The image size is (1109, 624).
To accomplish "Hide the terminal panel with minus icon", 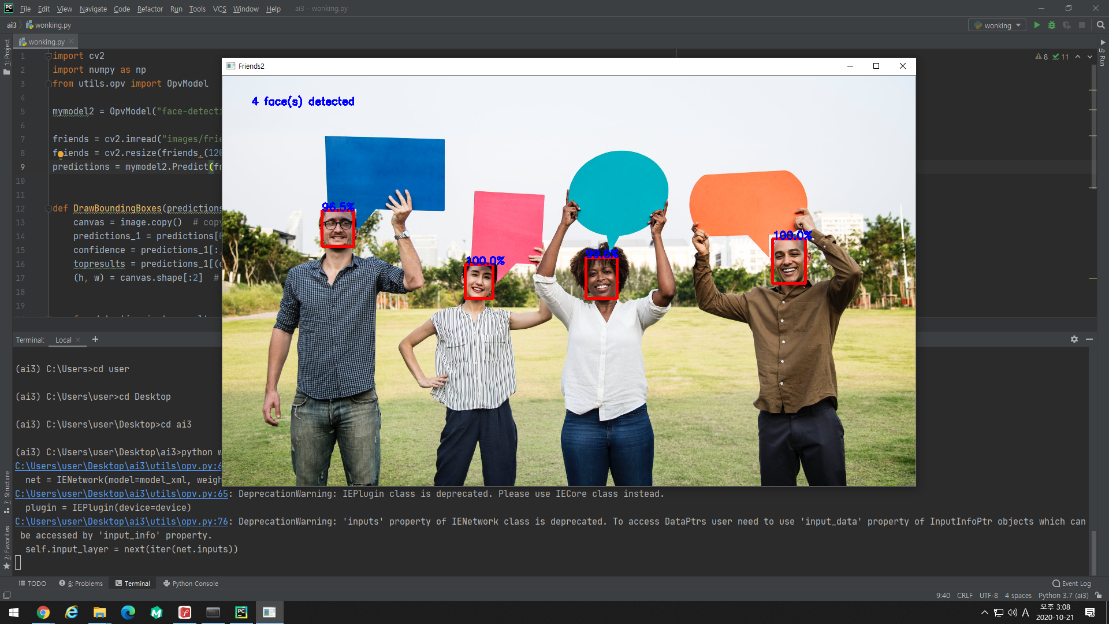I will [1089, 340].
